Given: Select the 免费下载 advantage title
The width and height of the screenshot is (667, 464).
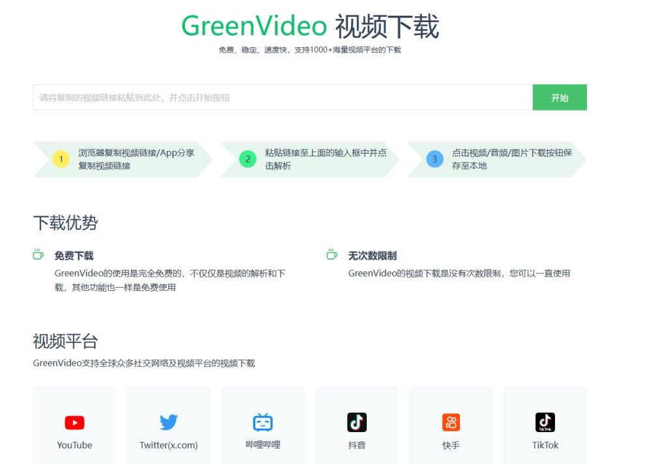Looking at the screenshot, I should [74, 256].
